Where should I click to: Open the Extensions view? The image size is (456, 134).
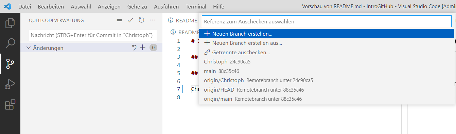(x=10, y=104)
